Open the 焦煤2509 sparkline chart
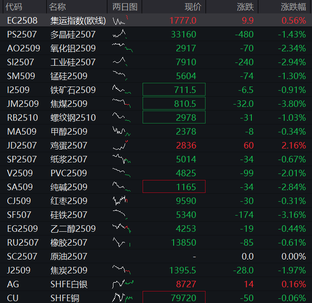 point(122,103)
